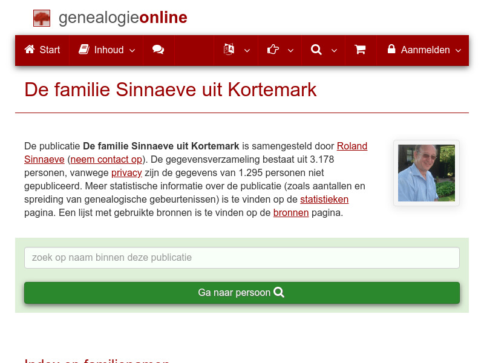Viewport: 484px width, 363px height.
Task: Click the genealogieonline tree logo
Action: point(41,18)
